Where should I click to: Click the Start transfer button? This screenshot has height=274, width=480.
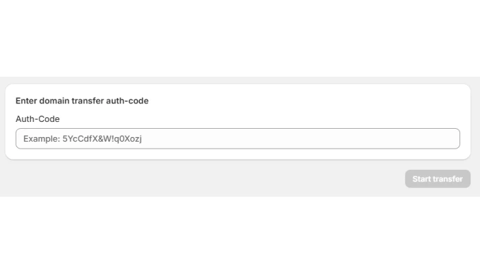click(x=437, y=179)
